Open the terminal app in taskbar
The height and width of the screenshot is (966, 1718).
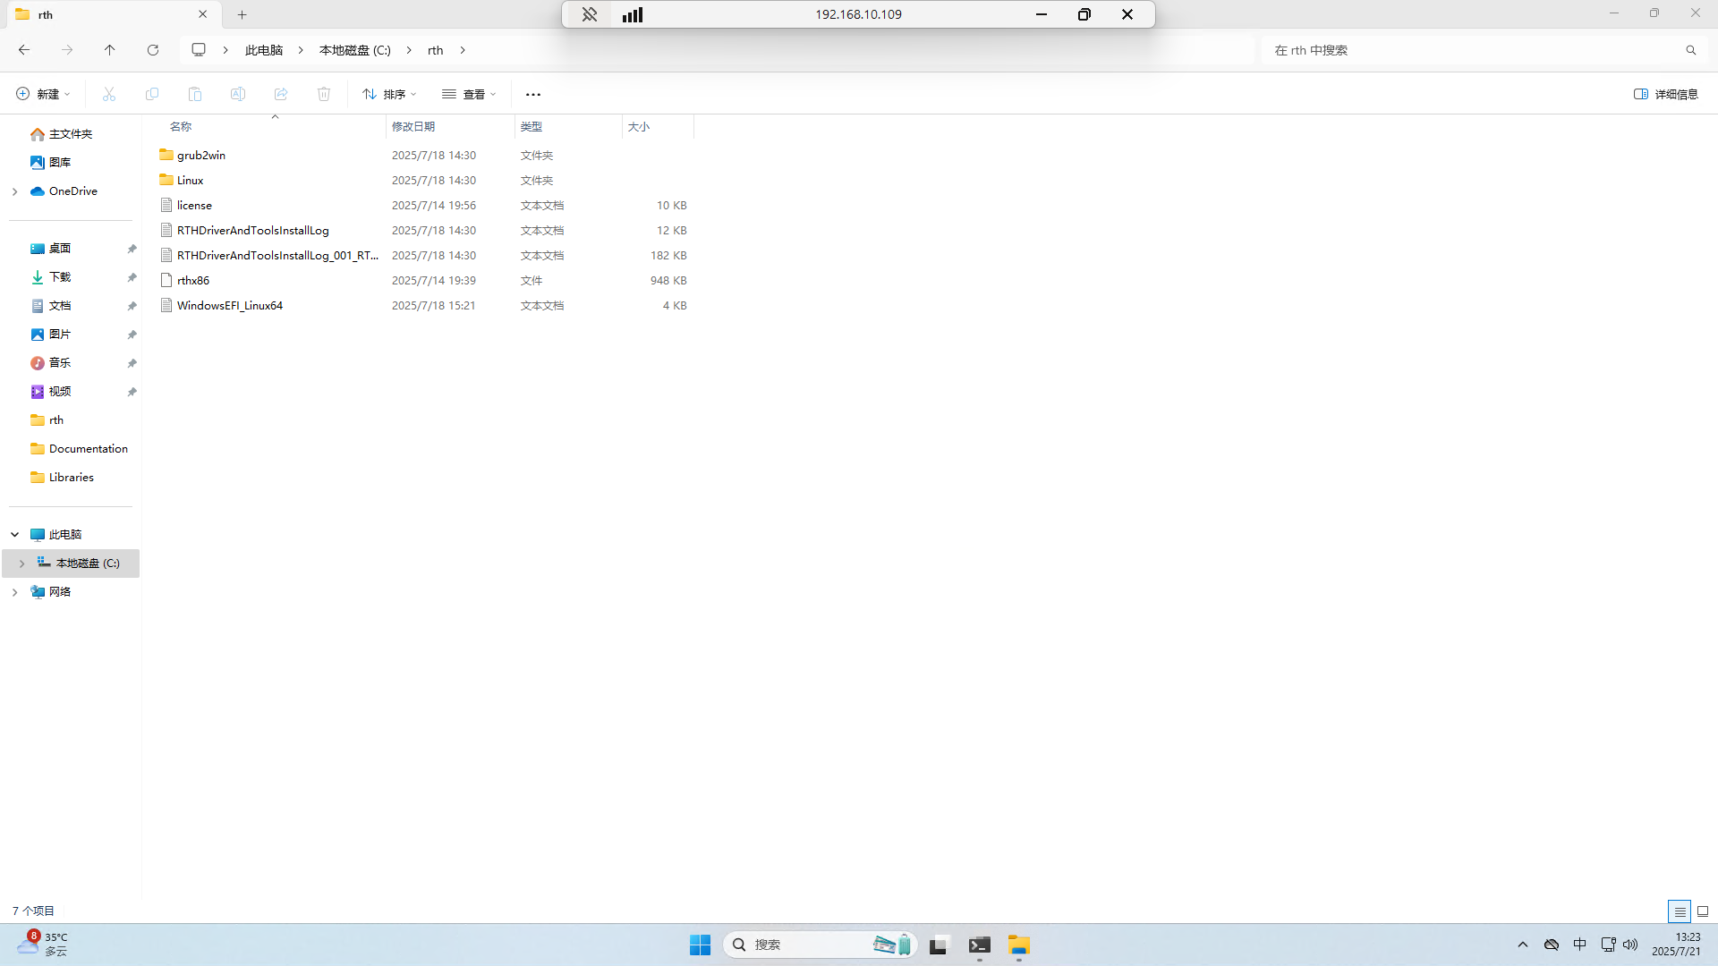(980, 945)
